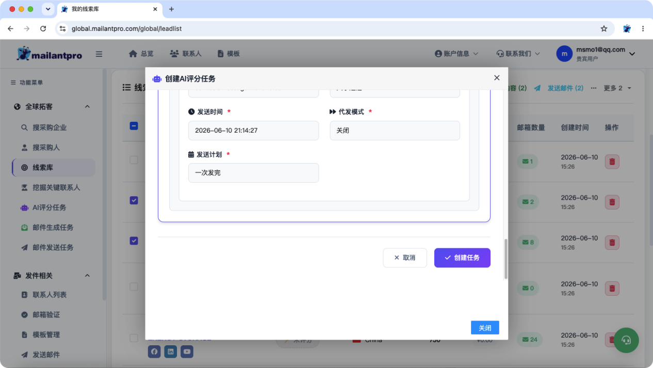Screen dimensions: 653x368
Task: Close the 创建AI评分任务 dialog with X
Action: click(x=497, y=78)
